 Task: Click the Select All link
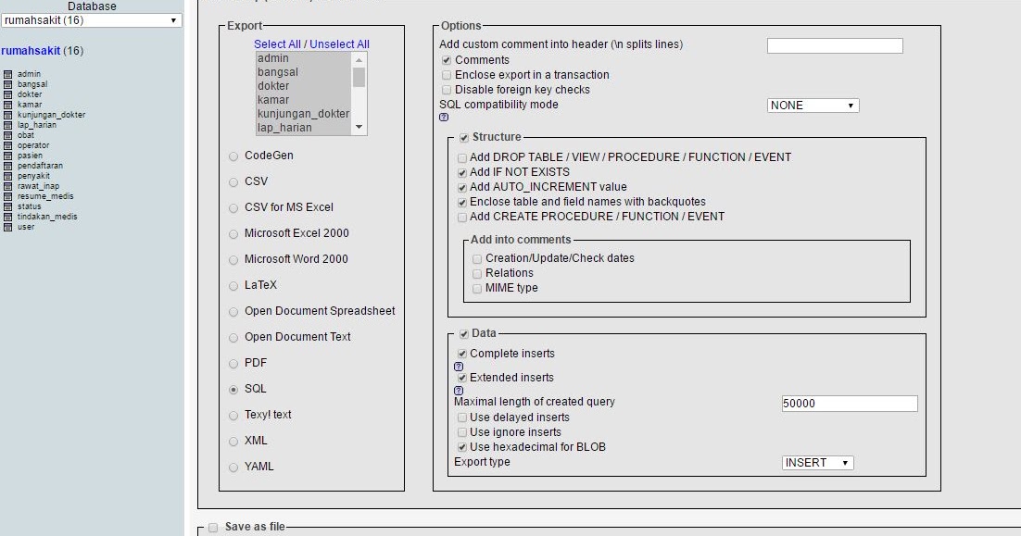click(277, 44)
